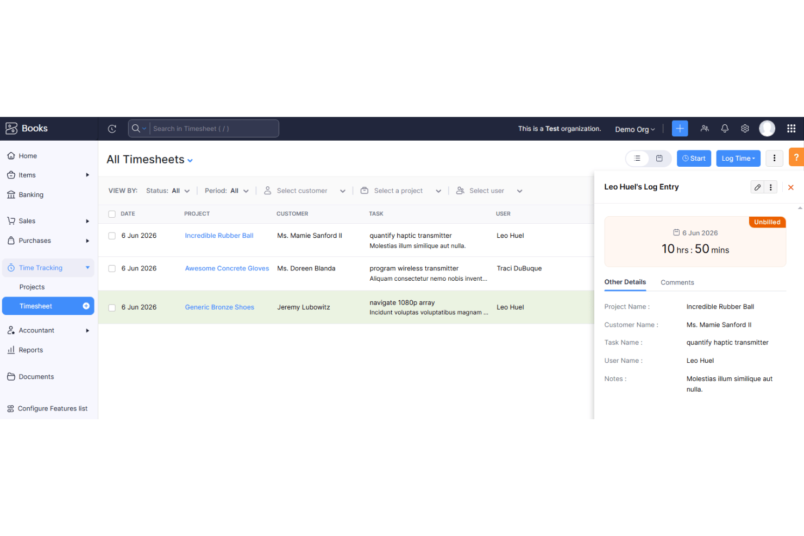Screen dimensions: 804x536
Task: Switch to list view icon
Action: (638, 159)
